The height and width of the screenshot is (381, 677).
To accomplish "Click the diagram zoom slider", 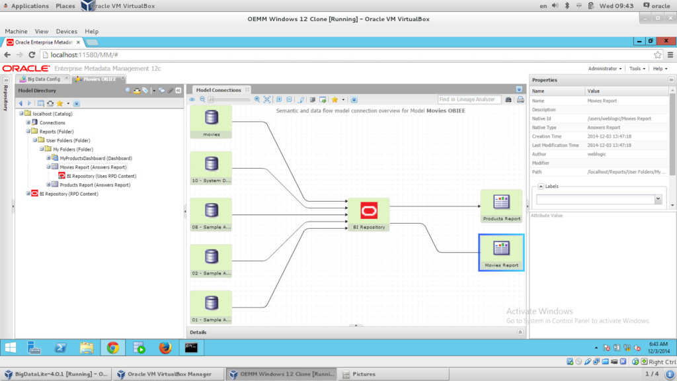I will tap(229, 100).
